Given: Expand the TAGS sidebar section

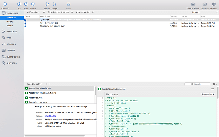Looking at the screenshot, I should (x=9, y=38).
